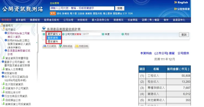The image size is (204, 107).
Task: Choose 最新資料 option in the dropdown list
Action: (54, 38)
